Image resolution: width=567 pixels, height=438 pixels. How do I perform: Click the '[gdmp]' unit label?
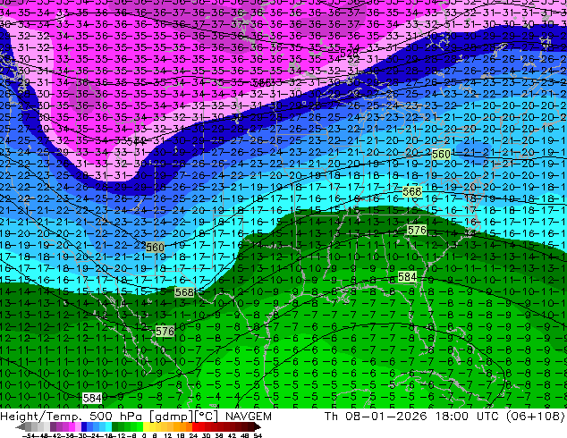coord(172,416)
